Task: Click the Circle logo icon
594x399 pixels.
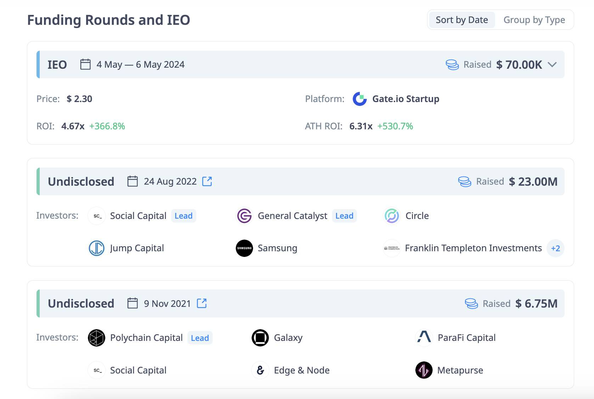Action: tap(392, 216)
